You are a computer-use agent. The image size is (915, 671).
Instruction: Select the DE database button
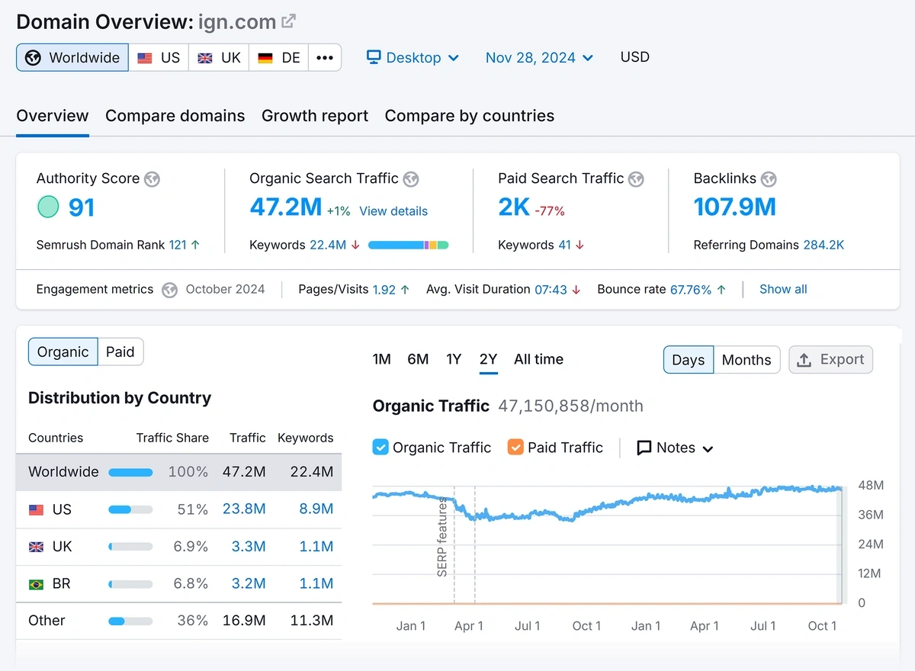279,58
